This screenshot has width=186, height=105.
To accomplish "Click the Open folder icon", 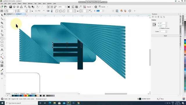I will [6, 7].
